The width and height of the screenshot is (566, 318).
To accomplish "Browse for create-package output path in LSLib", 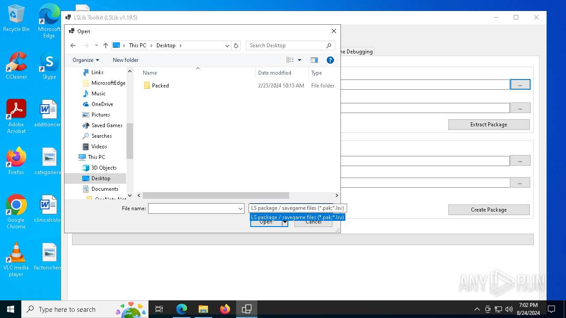I will tap(520, 182).
